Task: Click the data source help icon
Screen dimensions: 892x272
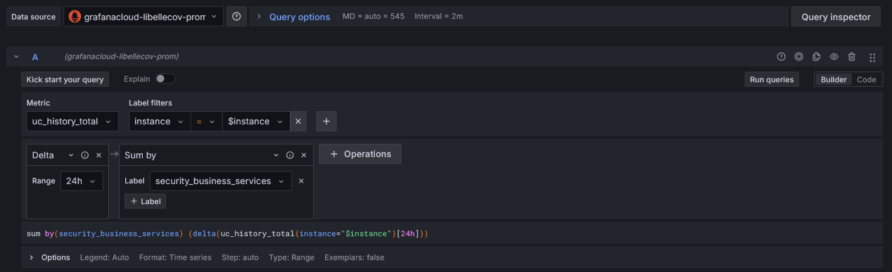Action: [x=237, y=17]
